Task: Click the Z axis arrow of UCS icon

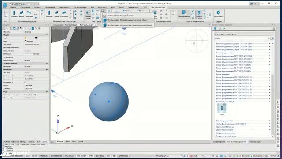Action: (x=58, y=121)
